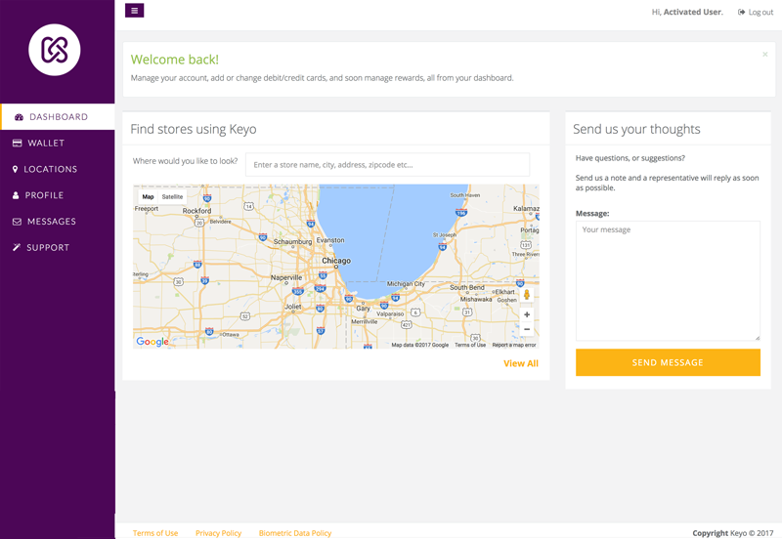Click Evanston label on the map
Screen dimensions: 782x539
coord(330,240)
